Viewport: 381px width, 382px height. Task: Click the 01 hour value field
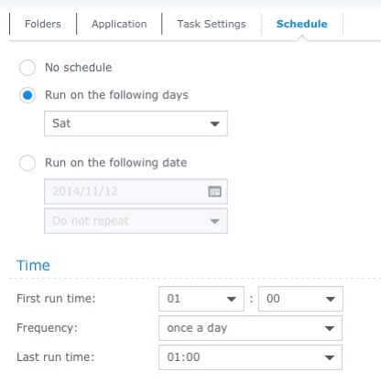point(201,299)
